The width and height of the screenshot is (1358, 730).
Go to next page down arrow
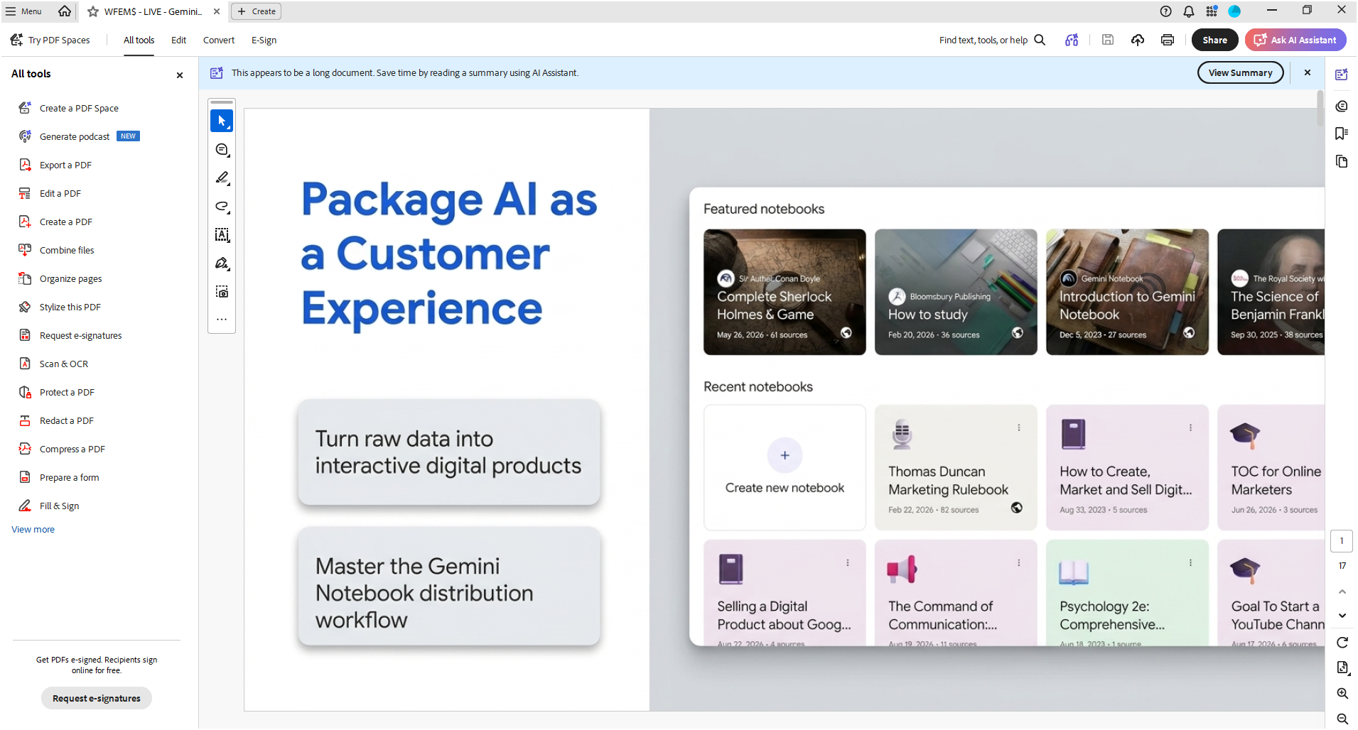click(1342, 616)
